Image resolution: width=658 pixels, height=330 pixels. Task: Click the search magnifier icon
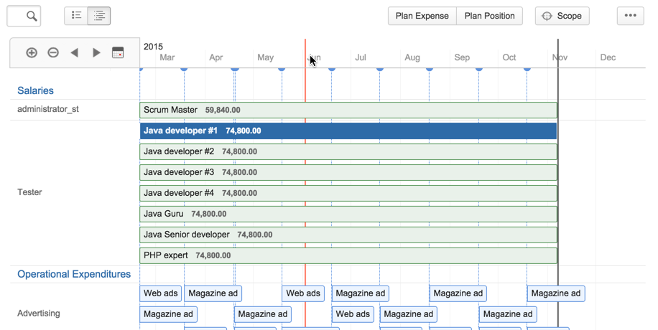[x=31, y=16]
